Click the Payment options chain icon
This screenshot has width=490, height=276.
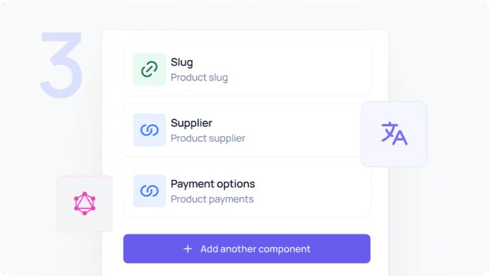(150, 191)
